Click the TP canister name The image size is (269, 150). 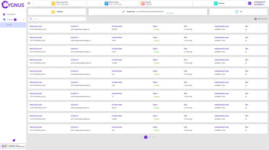point(113,97)
